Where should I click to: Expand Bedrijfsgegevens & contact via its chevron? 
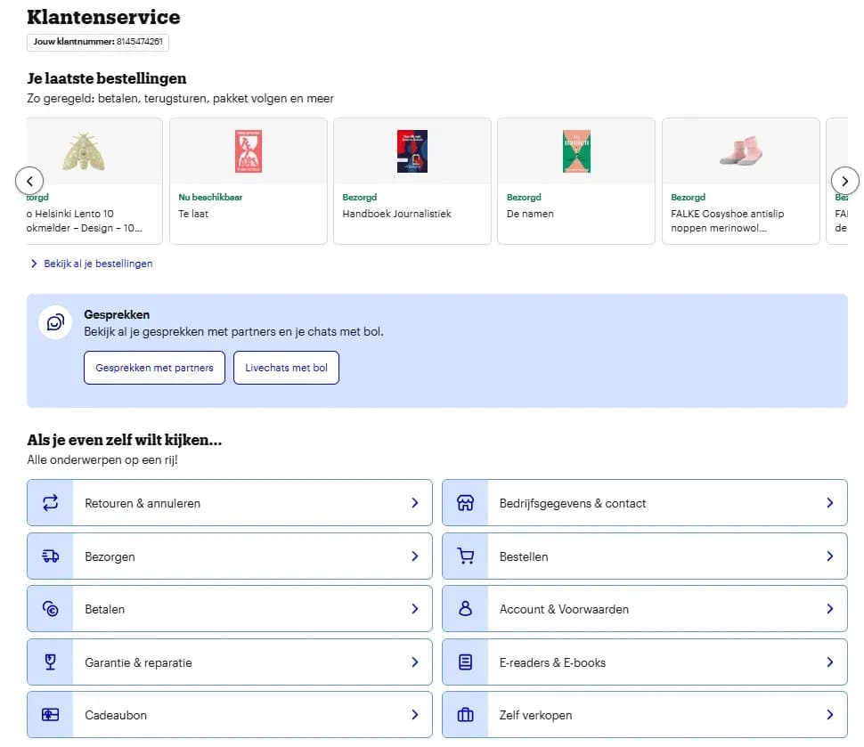click(x=830, y=502)
